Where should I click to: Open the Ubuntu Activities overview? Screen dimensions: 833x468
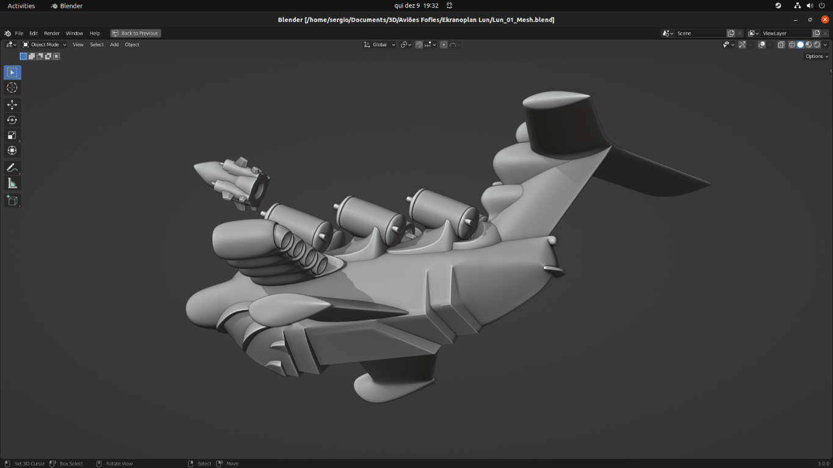[21, 5]
